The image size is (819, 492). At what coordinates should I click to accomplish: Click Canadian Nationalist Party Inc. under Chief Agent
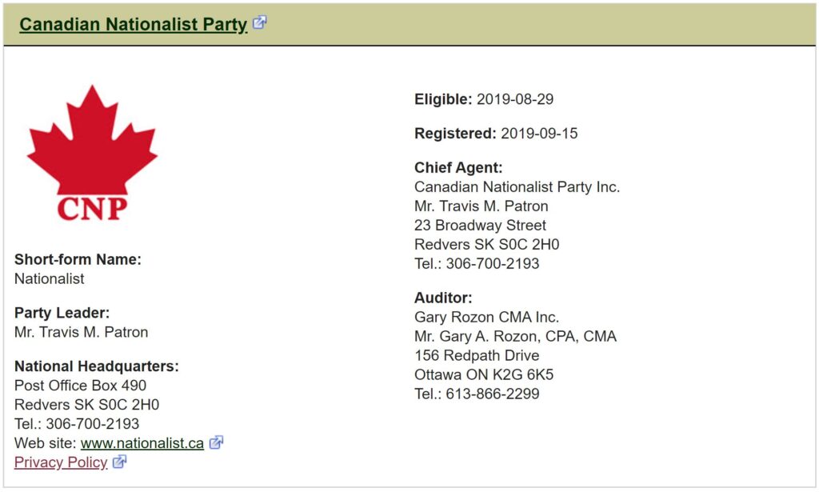517,187
